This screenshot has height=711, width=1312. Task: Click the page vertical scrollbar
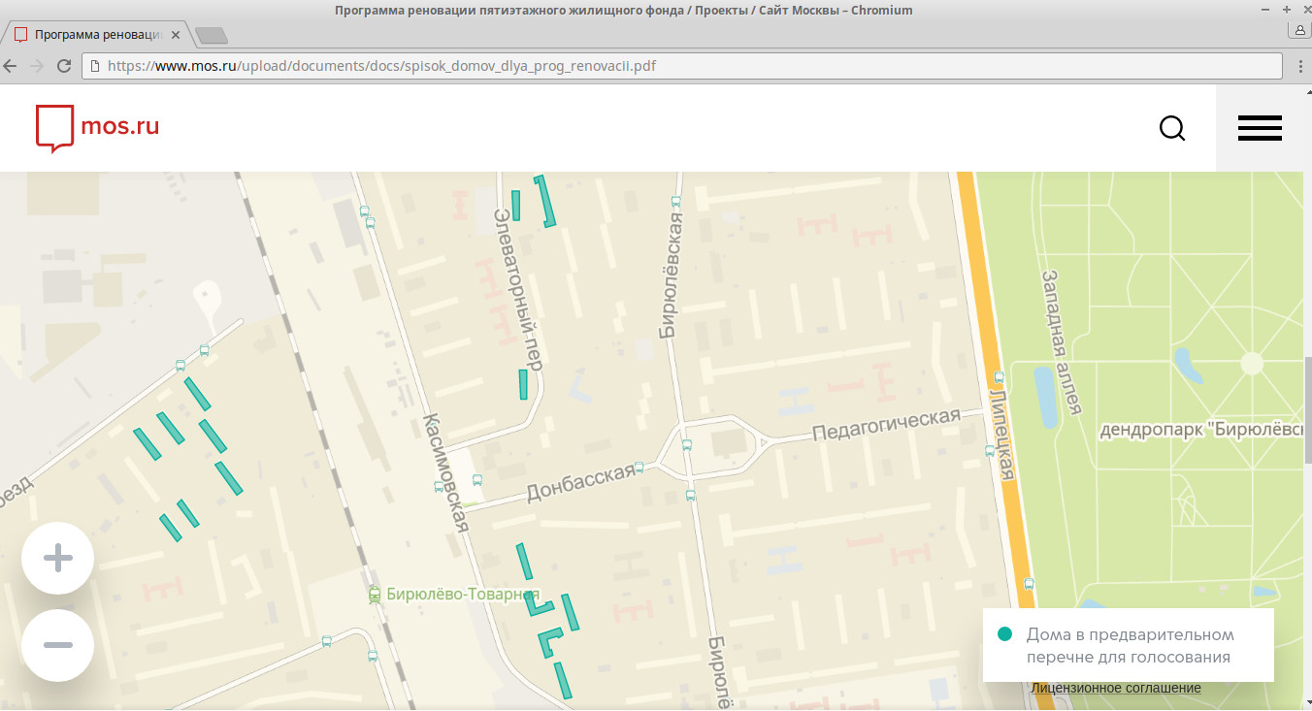pyautogui.click(x=1307, y=398)
